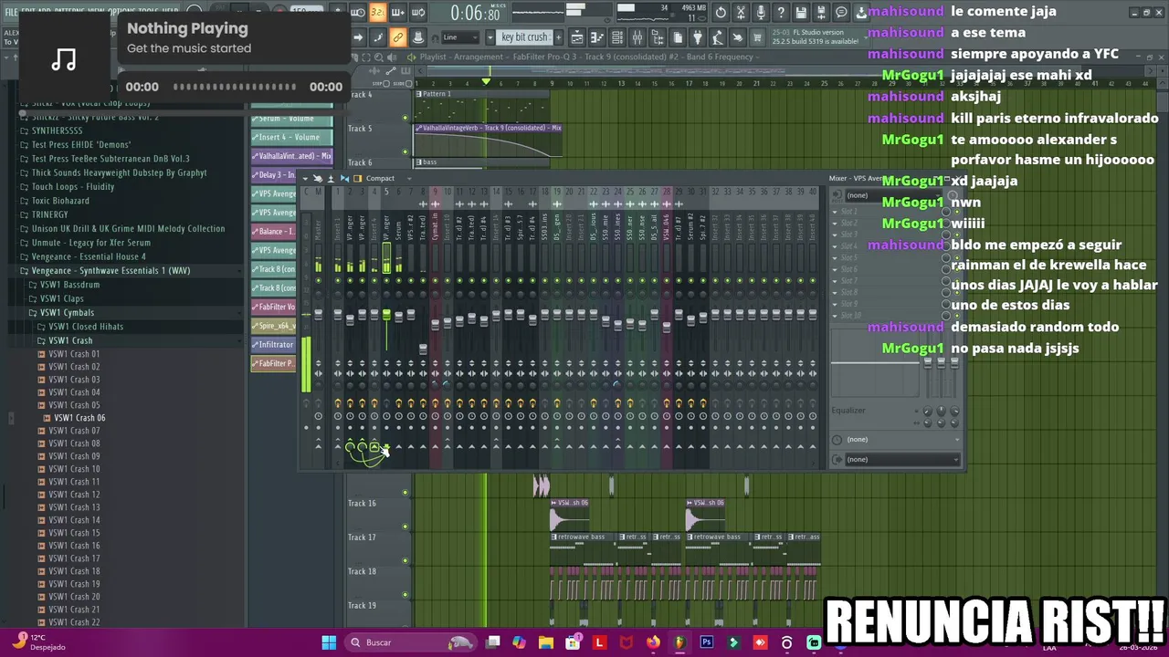The height and width of the screenshot is (657, 1169).
Task: Open the plugin picker plug icon
Action: 698,37
